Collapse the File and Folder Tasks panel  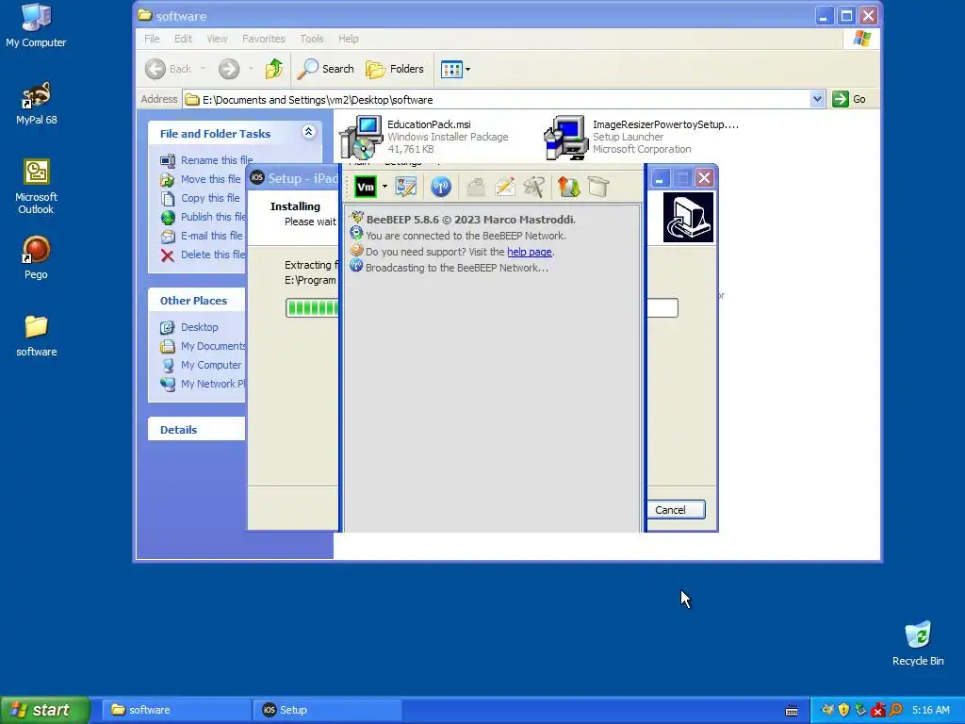click(x=308, y=131)
